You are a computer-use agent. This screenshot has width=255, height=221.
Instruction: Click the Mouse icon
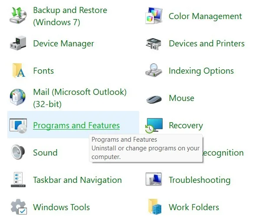pos(154,99)
